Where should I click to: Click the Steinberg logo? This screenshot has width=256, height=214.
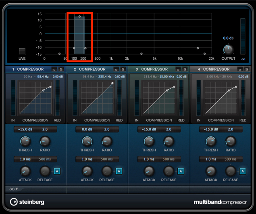coord(27,202)
